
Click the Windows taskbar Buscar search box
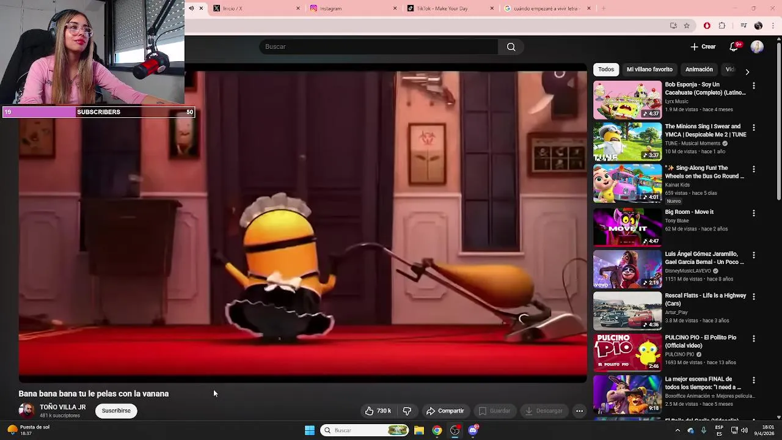coord(364,430)
